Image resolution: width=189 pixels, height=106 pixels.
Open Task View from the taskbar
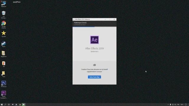point(9,105)
